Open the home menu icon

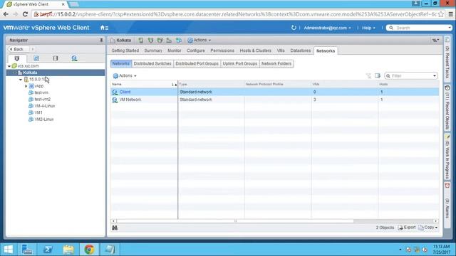click(x=104, y=28)
